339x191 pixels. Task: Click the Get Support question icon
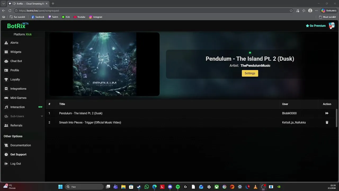[6, 154]
